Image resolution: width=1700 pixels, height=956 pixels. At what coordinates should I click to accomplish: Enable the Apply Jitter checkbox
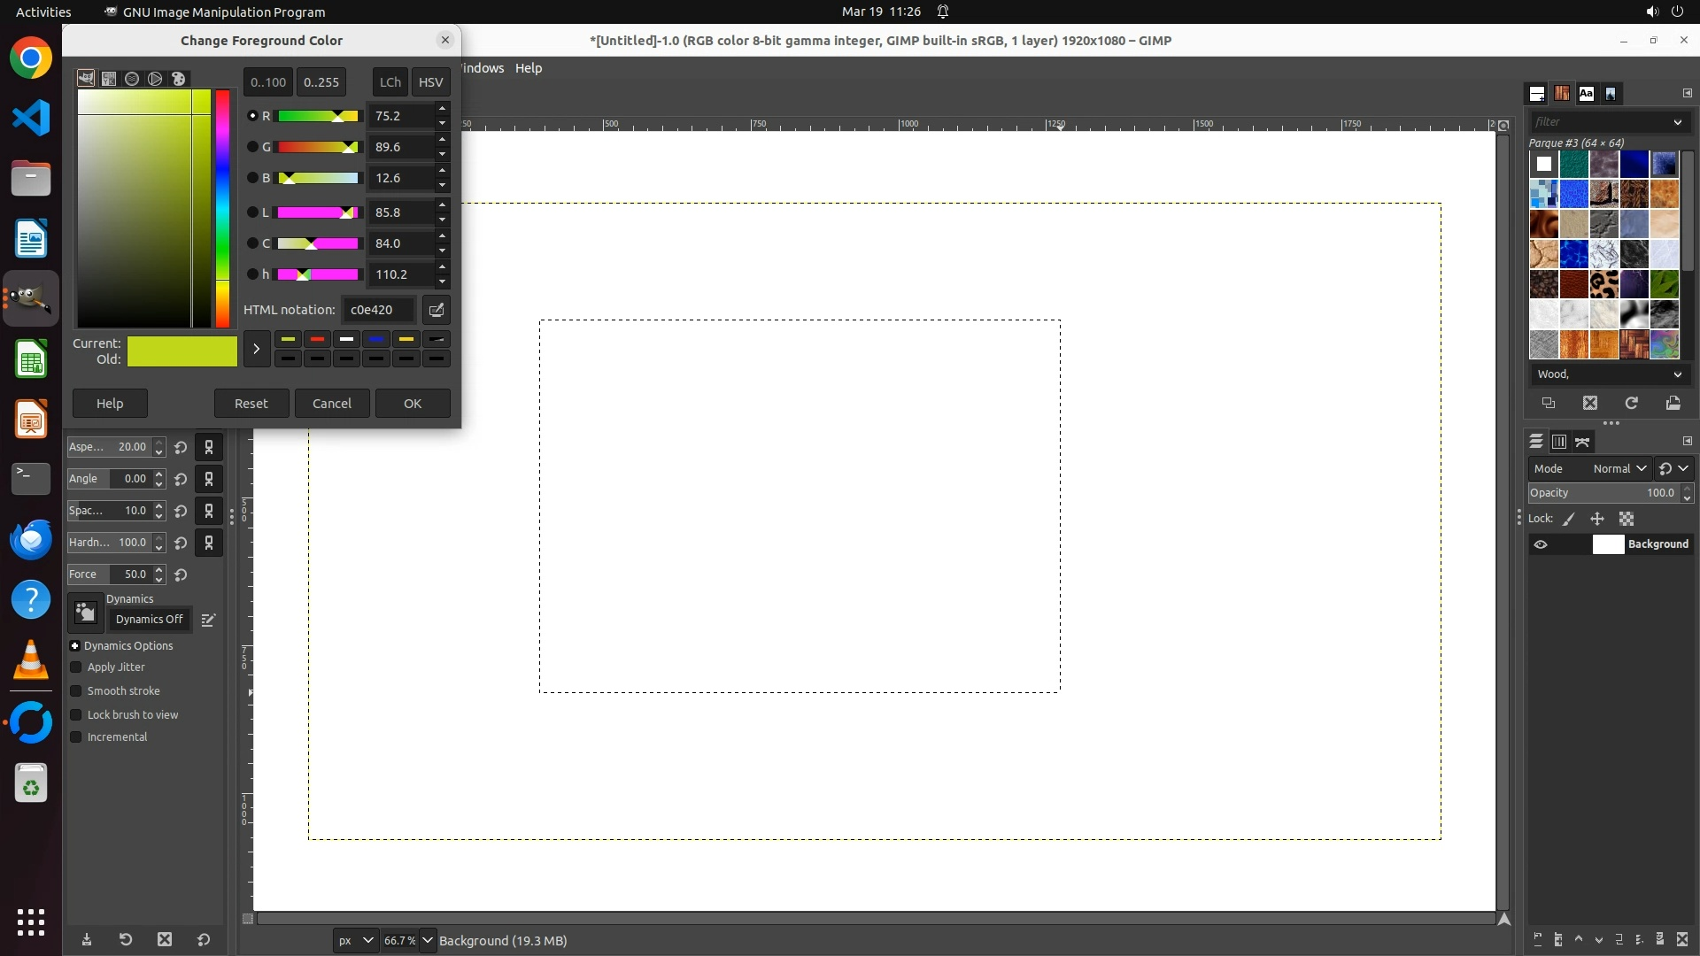point(76,667)
